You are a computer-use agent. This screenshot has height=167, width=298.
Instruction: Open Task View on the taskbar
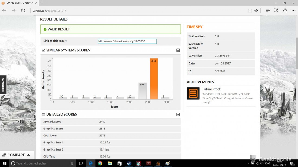tap(81, 163)
